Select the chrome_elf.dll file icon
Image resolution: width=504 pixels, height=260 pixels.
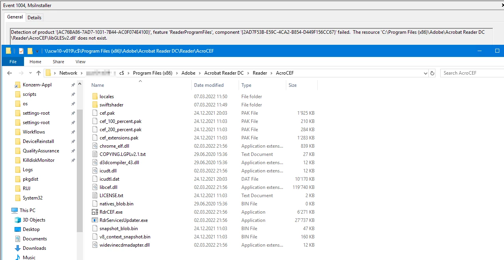click(x=94, y=146)
